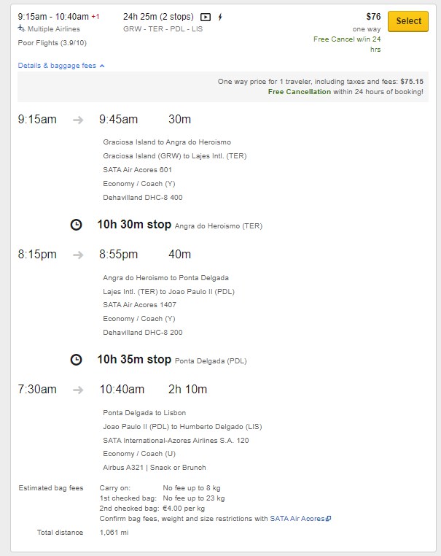Image resolution: width=441 pixels, height=556 pixels.
Task: Click Free Cancel w/in 24 hrs text
Action: tap(347, 45)
